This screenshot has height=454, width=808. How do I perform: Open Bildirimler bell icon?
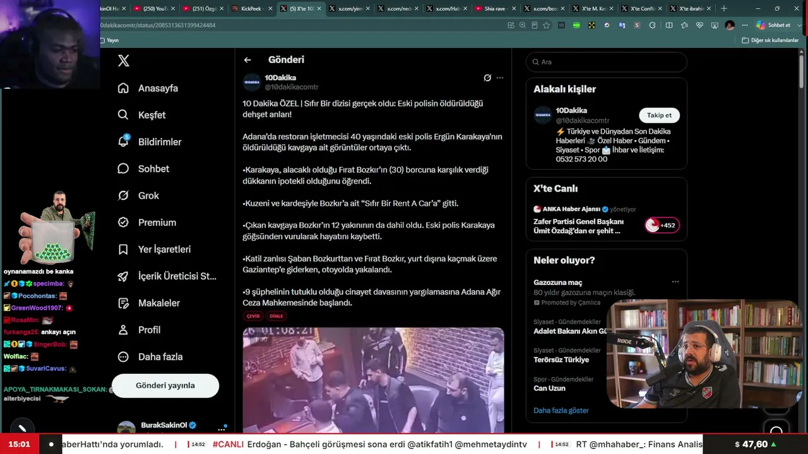tap(123, 142)
